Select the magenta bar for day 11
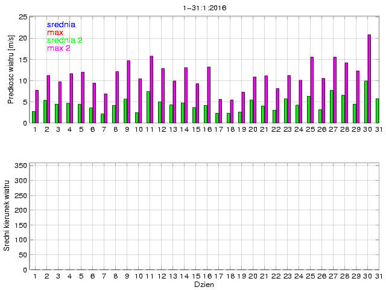 coord(151,89)
